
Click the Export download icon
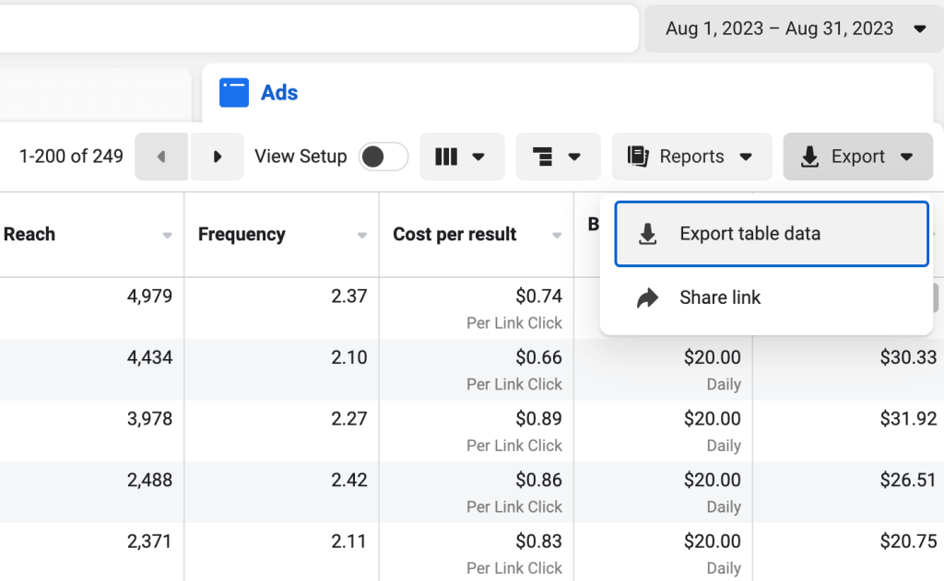pyautogui.click(x=810, y=157)
